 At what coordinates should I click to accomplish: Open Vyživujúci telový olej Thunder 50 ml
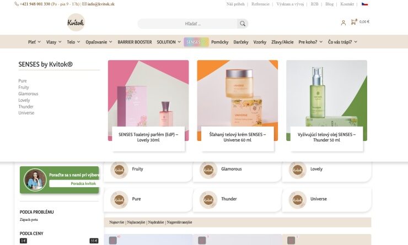click(326, 137)
